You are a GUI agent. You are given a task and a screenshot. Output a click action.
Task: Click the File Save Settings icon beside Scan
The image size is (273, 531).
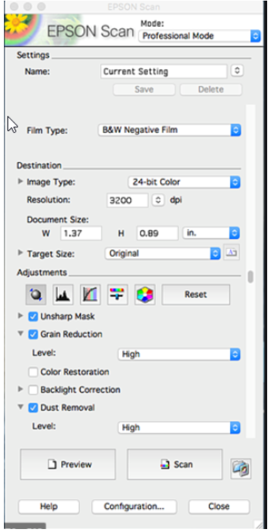point(241,469)
